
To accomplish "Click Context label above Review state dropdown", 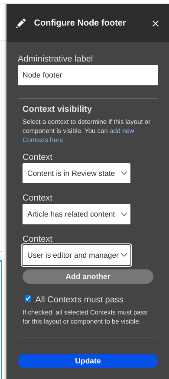I will click(x=37, y=157).
